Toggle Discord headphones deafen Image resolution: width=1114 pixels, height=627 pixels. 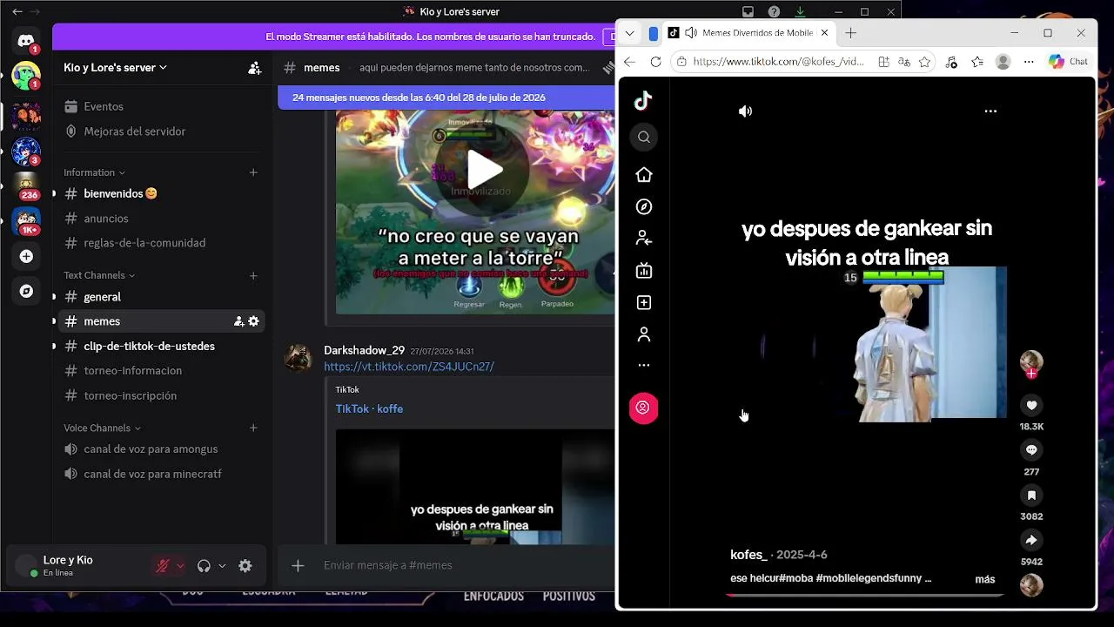point(204,566)
